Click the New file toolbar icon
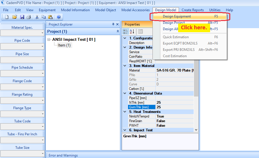 (7, 17)
